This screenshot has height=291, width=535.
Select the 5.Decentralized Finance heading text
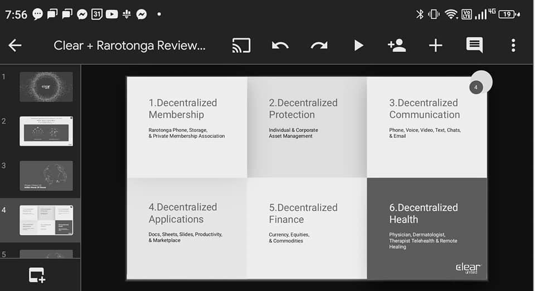(x=303, y=213)
